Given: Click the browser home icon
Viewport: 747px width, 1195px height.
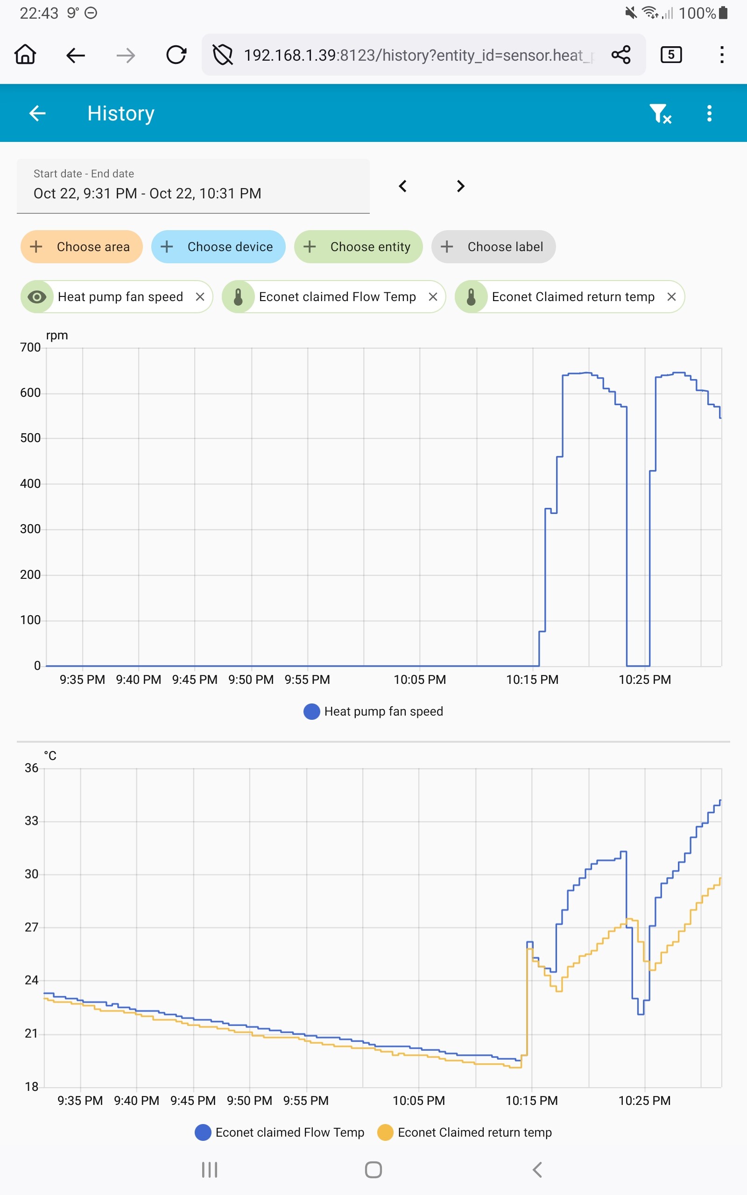Looking at the screenshot, I should coord(25,55).
